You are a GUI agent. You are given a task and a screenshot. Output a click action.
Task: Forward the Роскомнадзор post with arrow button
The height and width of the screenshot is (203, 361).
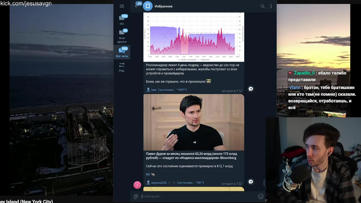pos(251,89)
